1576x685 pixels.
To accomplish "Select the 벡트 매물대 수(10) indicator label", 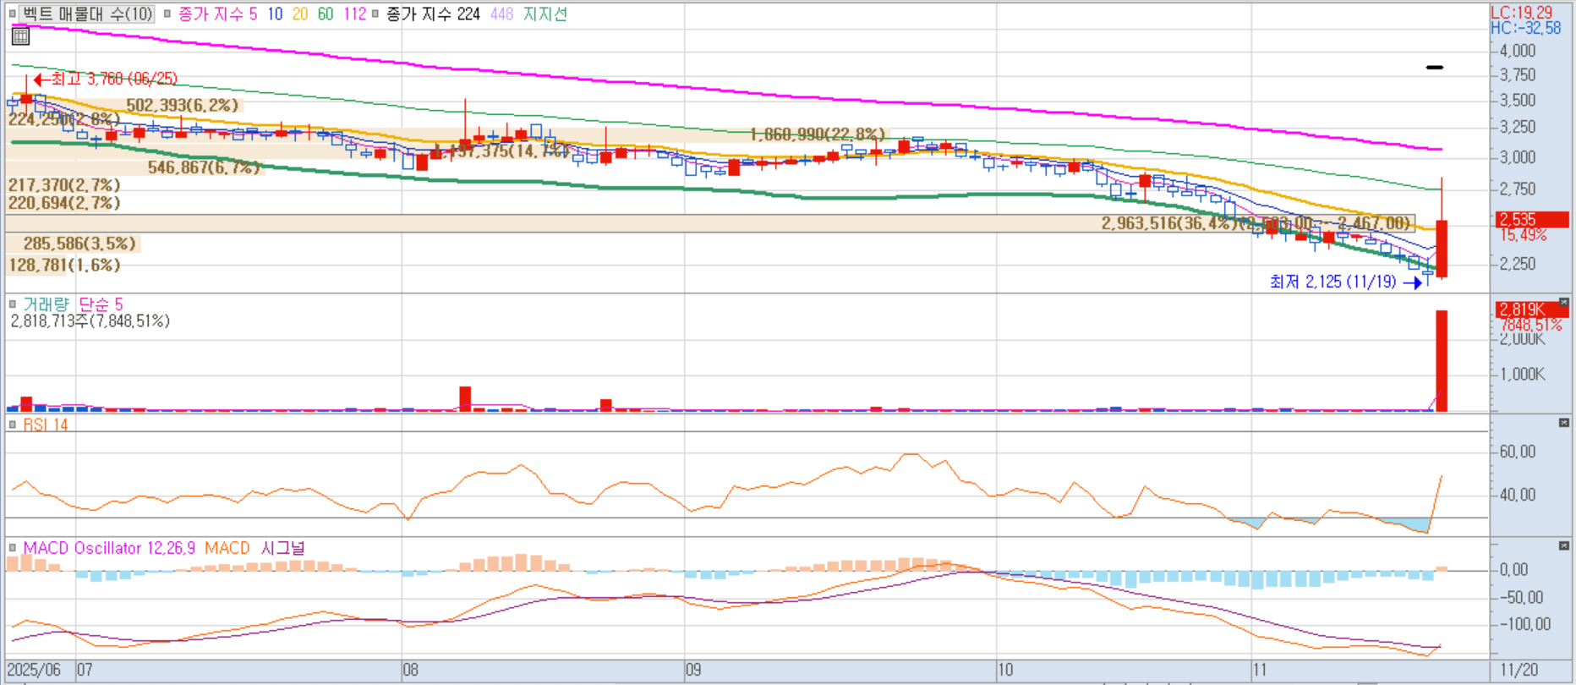I will [87, 14].
